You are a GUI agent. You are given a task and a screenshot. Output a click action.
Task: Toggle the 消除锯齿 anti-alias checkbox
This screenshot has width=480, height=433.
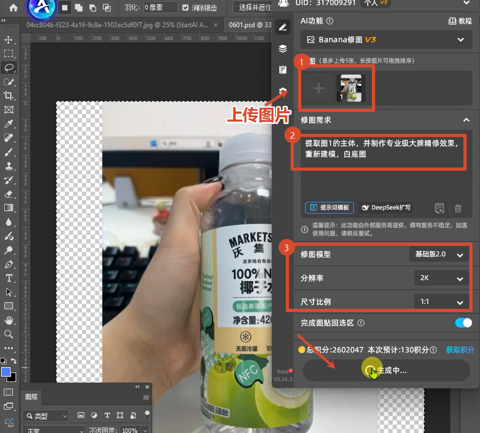click(185, 7)
